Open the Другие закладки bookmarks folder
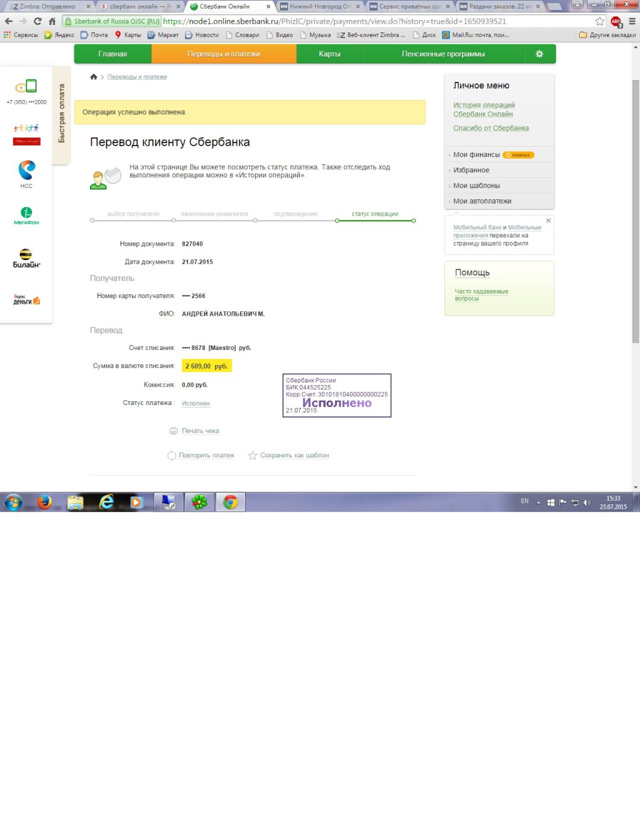 (607, 35)
